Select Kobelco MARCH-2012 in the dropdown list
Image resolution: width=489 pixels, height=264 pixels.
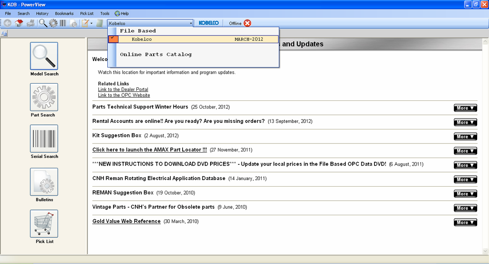[193, 39]
